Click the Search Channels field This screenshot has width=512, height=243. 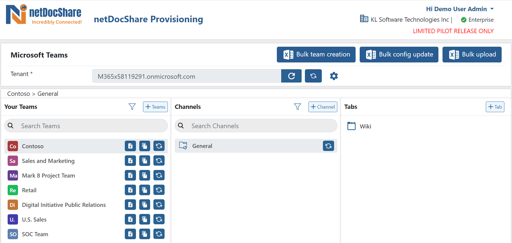coord(256,126)
